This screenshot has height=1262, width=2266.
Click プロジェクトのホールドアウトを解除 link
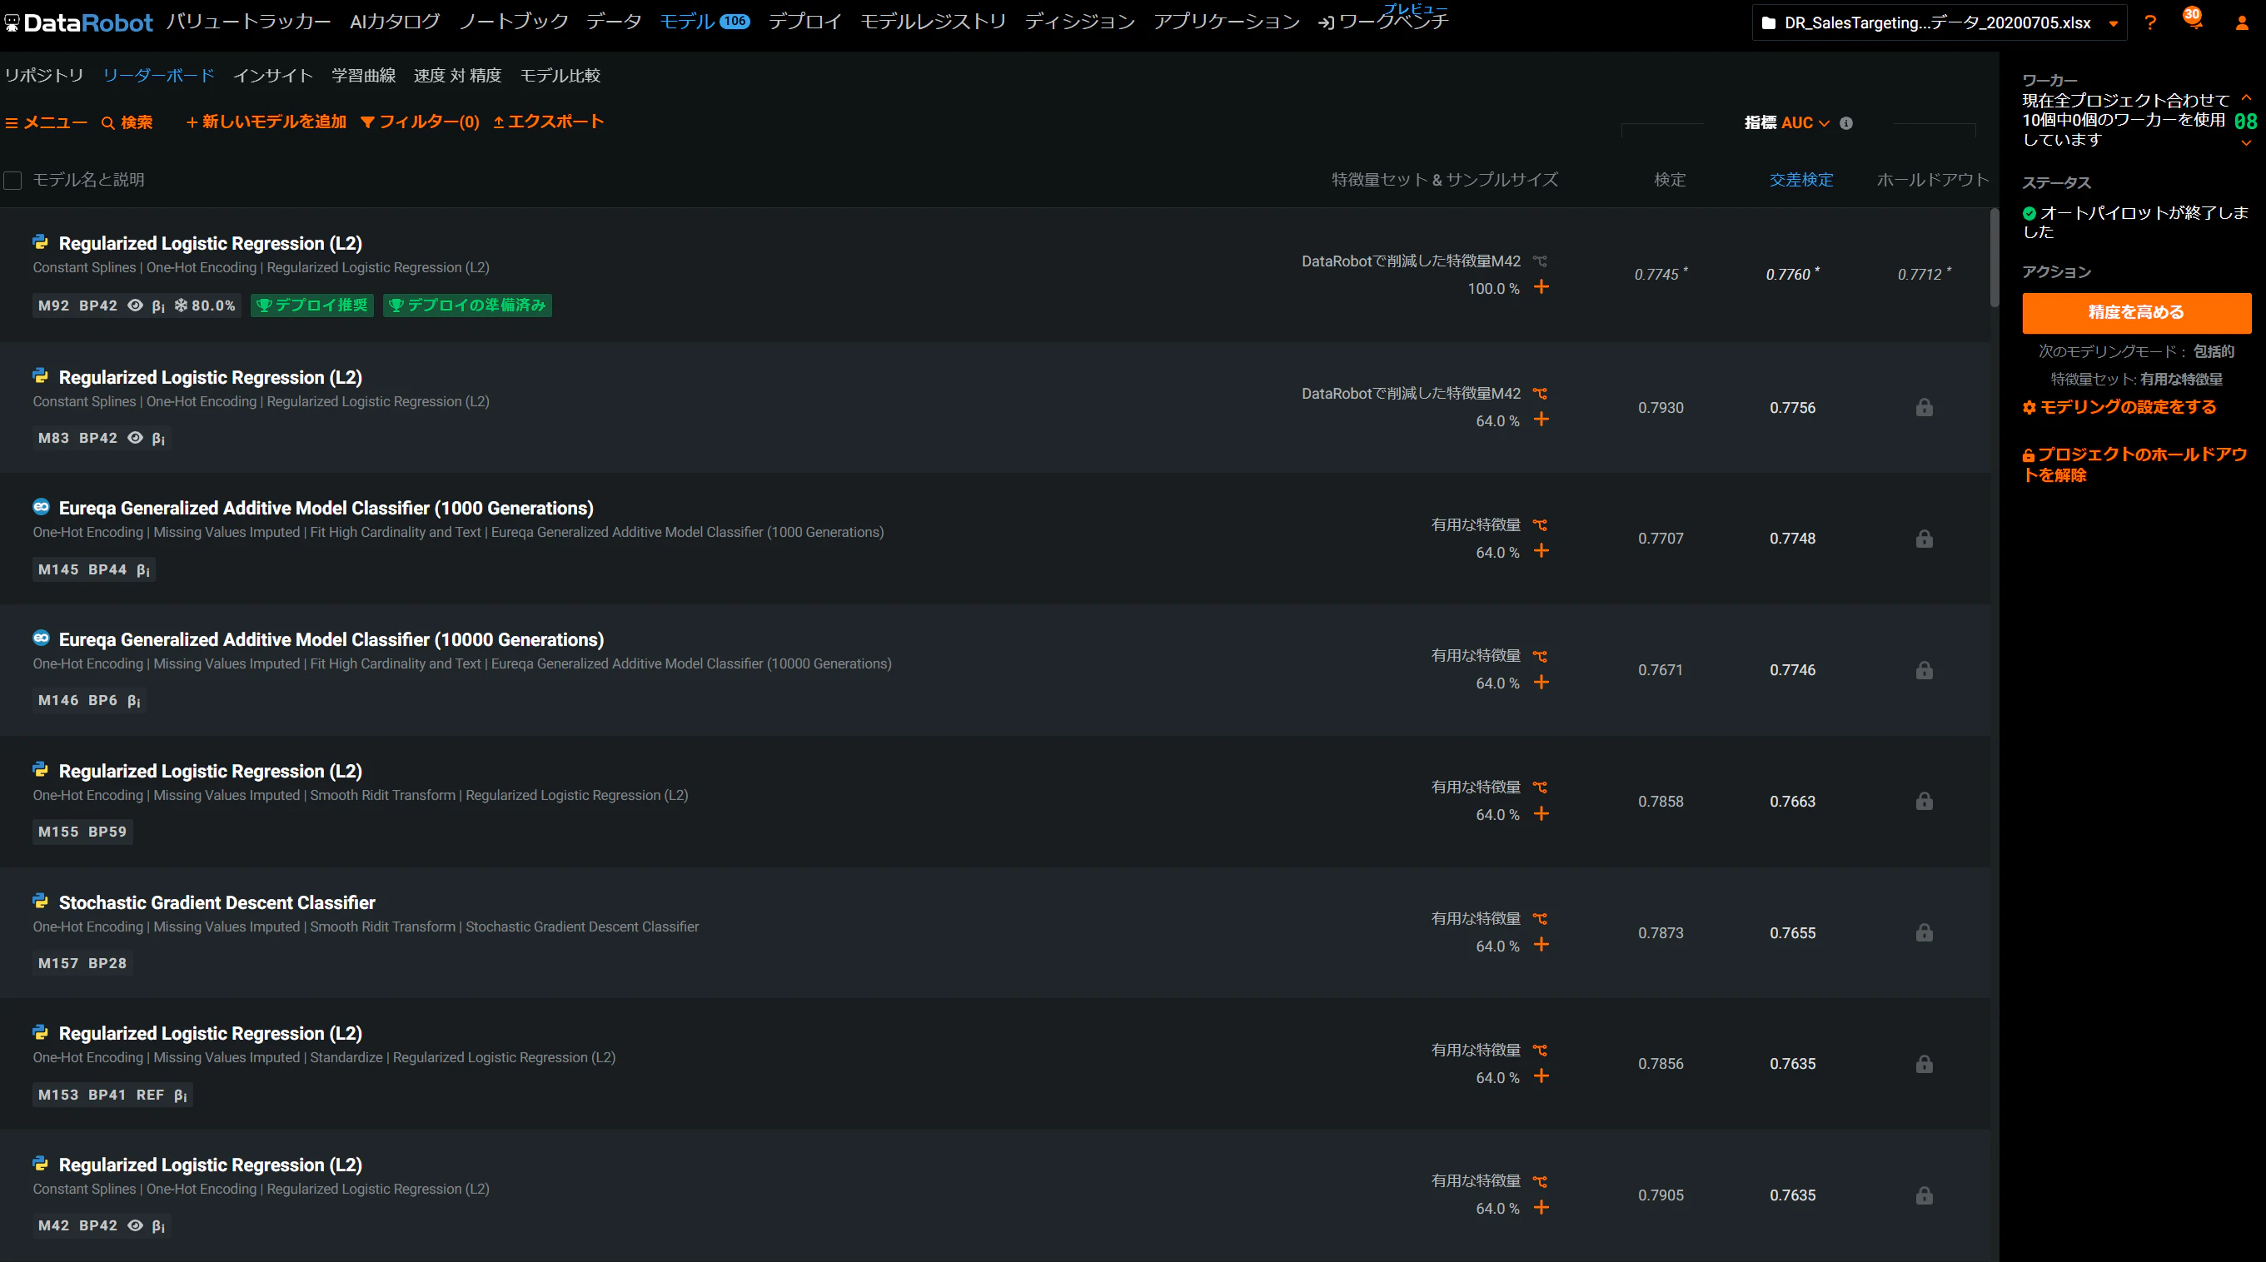[2135, 465]
